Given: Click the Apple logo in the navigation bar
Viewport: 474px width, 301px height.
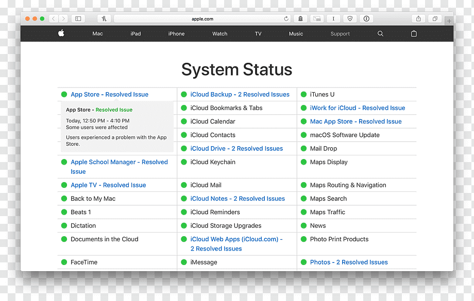Looking at the screenshot, I should pyautogui.click(x=61, y=33).
